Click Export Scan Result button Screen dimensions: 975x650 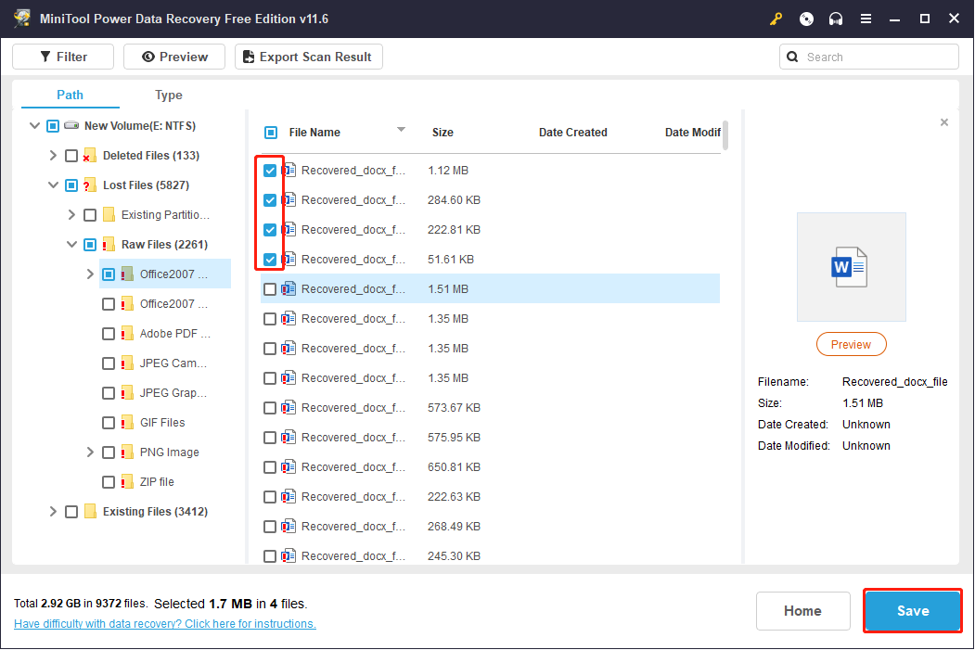[x=308, y=57]
